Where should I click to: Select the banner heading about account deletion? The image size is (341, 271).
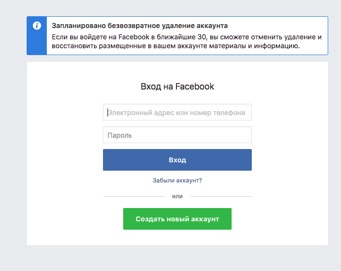139,26
